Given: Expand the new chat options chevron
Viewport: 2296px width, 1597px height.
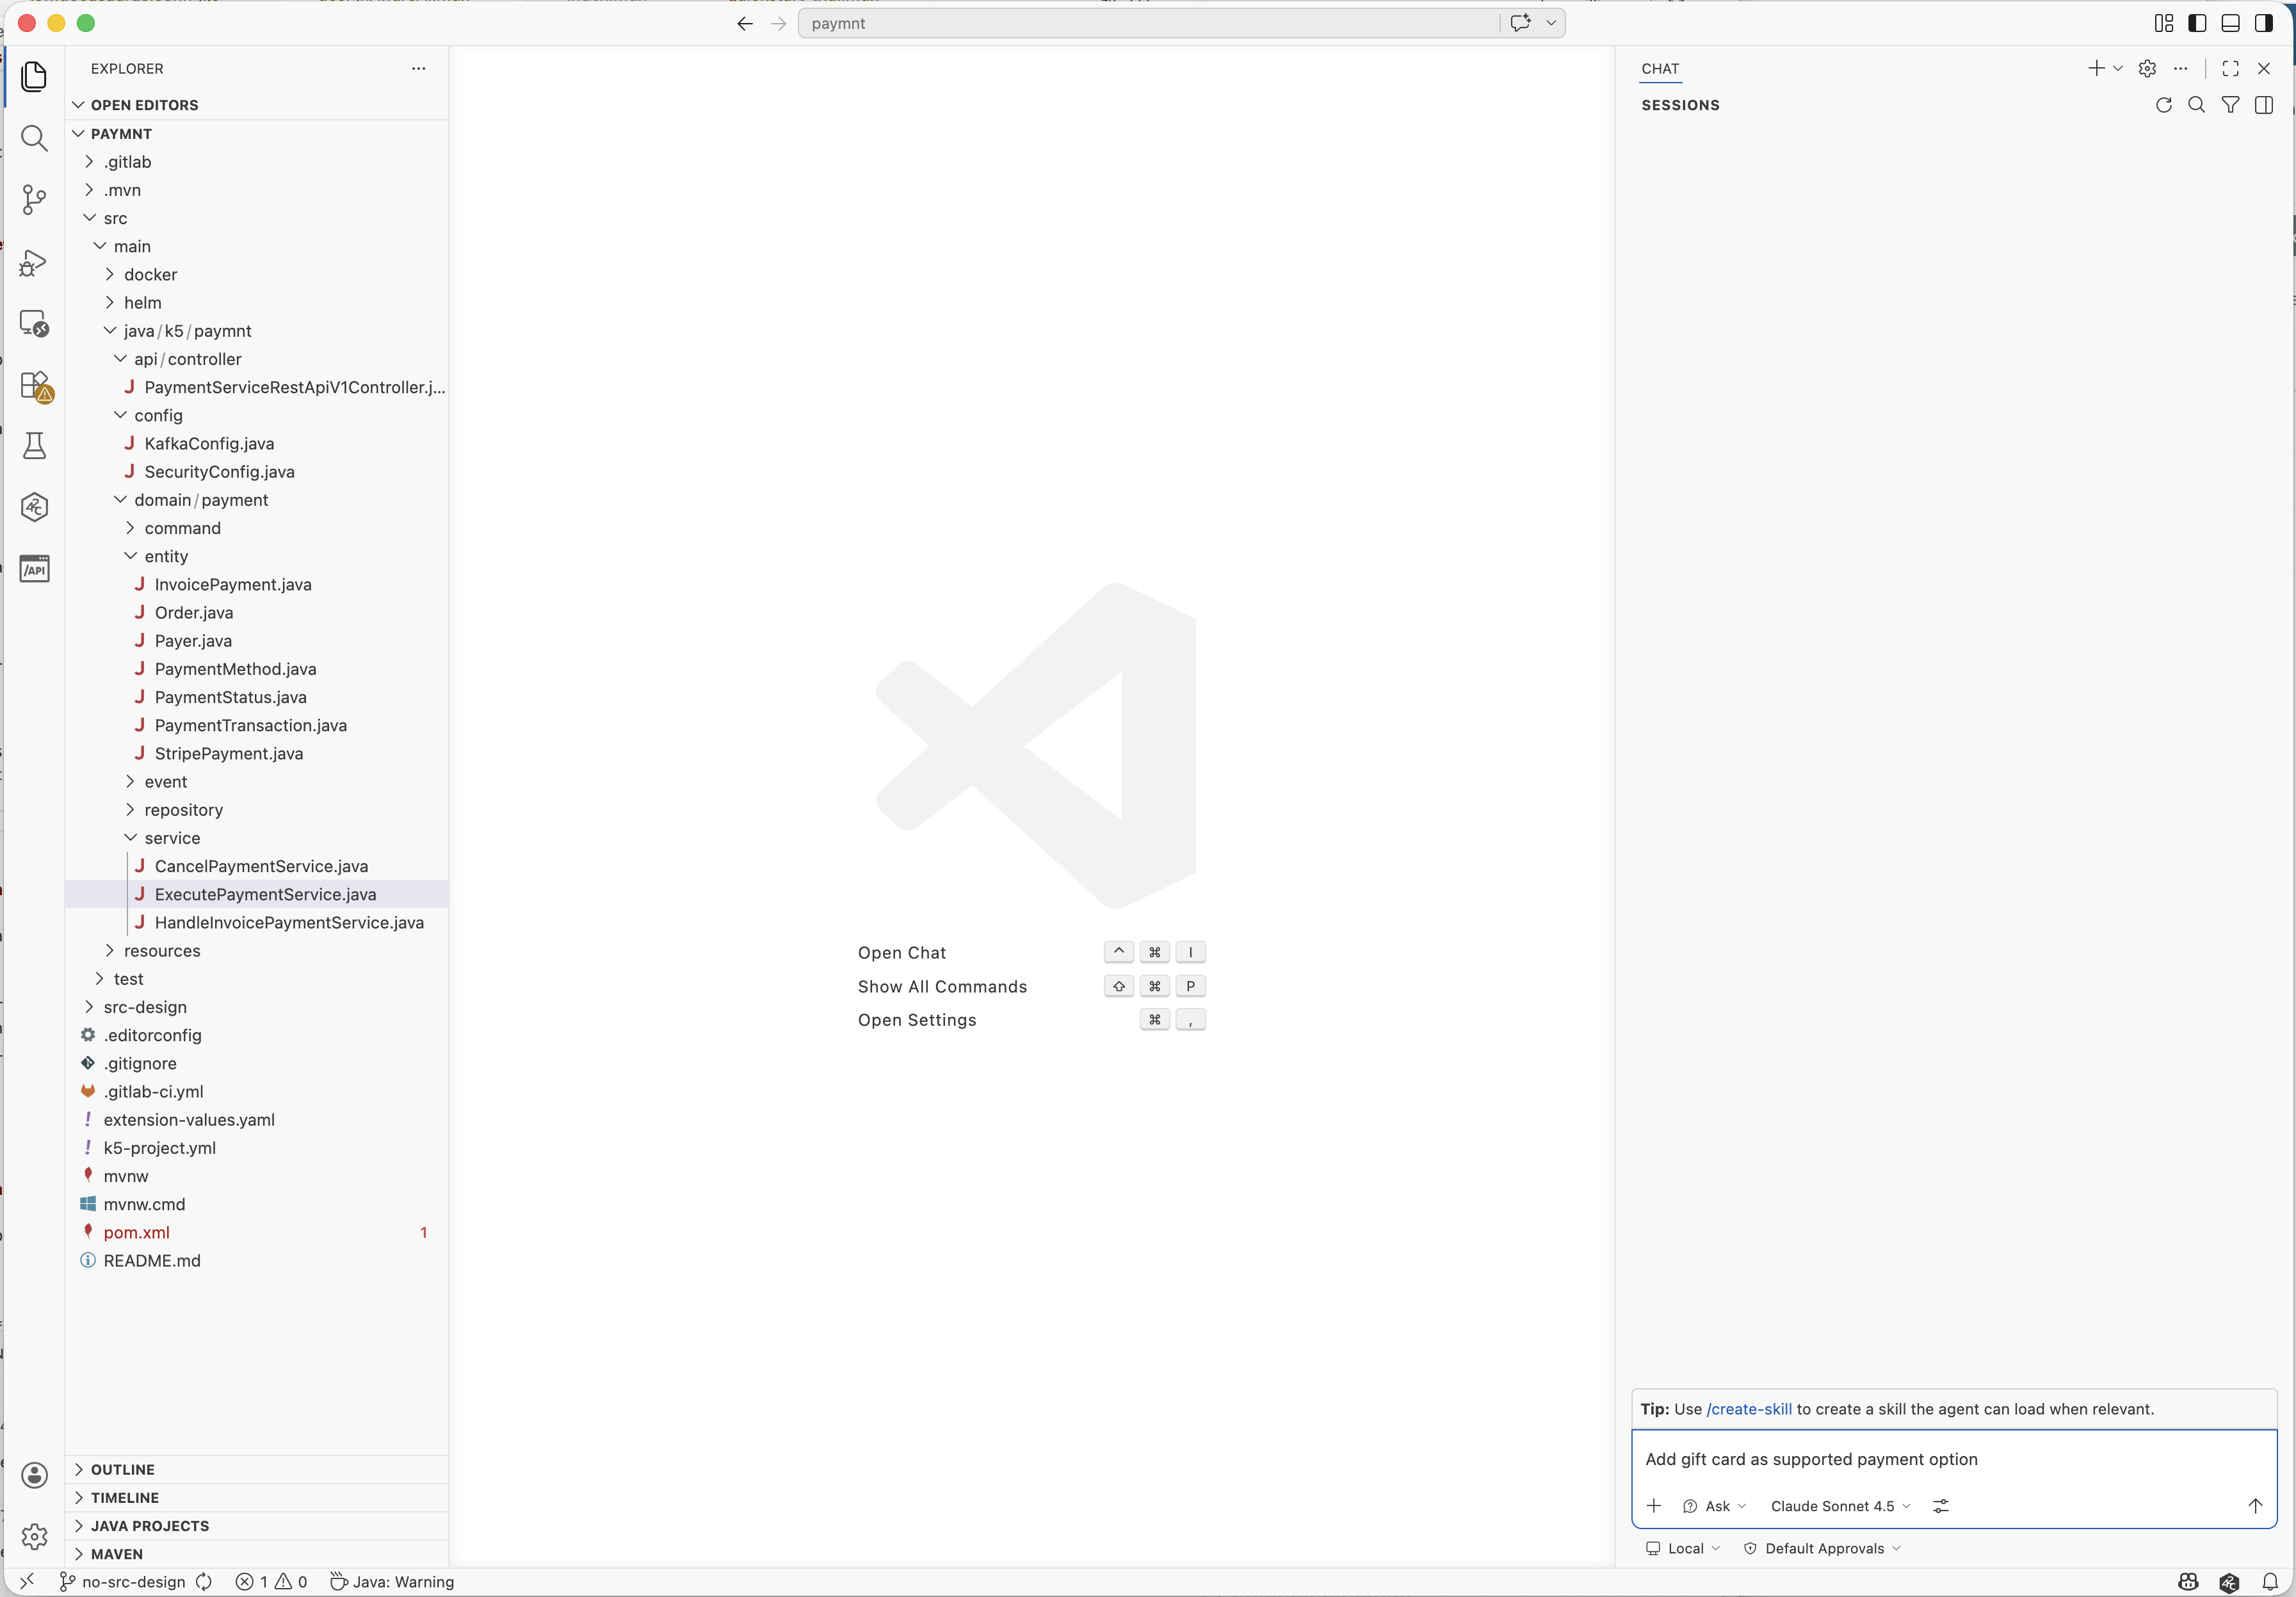Looking at the screenshot, I should tap(2117, 68).
